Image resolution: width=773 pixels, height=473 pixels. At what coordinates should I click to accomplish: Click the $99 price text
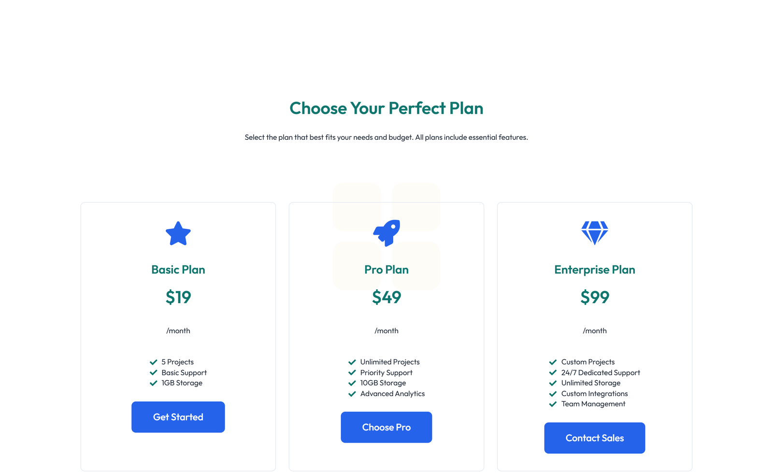coord(595,297)
